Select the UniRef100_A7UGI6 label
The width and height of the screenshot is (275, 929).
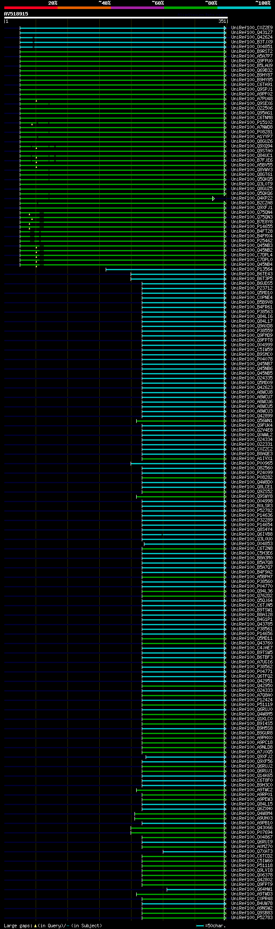pyautogui.click(x=252, y=662)
